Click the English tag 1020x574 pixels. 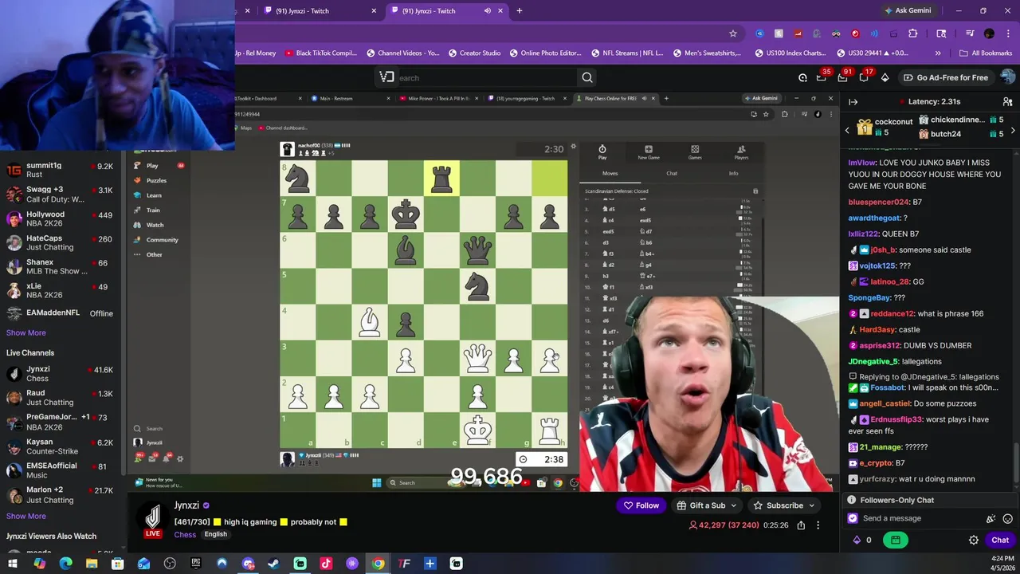coord(215,534)
